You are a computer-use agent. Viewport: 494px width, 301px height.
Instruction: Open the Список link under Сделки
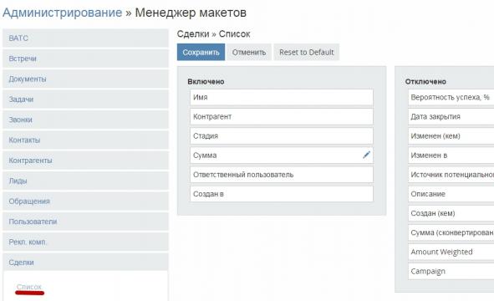click(29, 287)
